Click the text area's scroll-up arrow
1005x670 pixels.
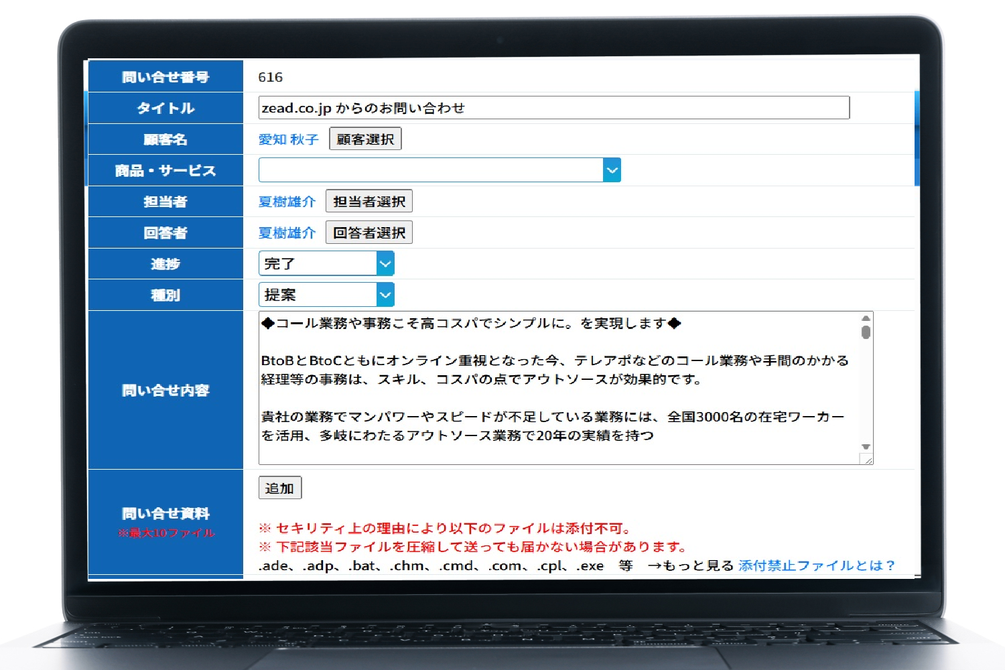(866, 318)
